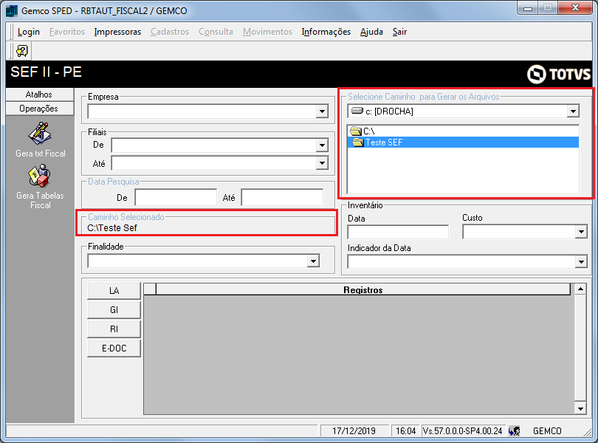Click the Inventário Data input field

398,232
